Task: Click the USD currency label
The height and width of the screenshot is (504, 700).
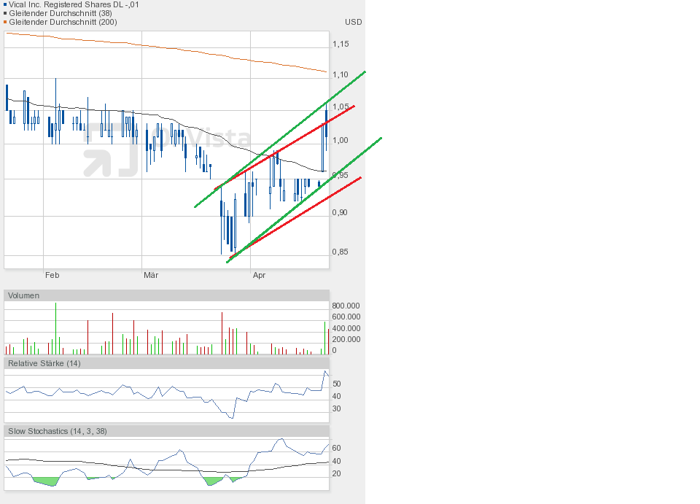Action: tap(353, 22)
